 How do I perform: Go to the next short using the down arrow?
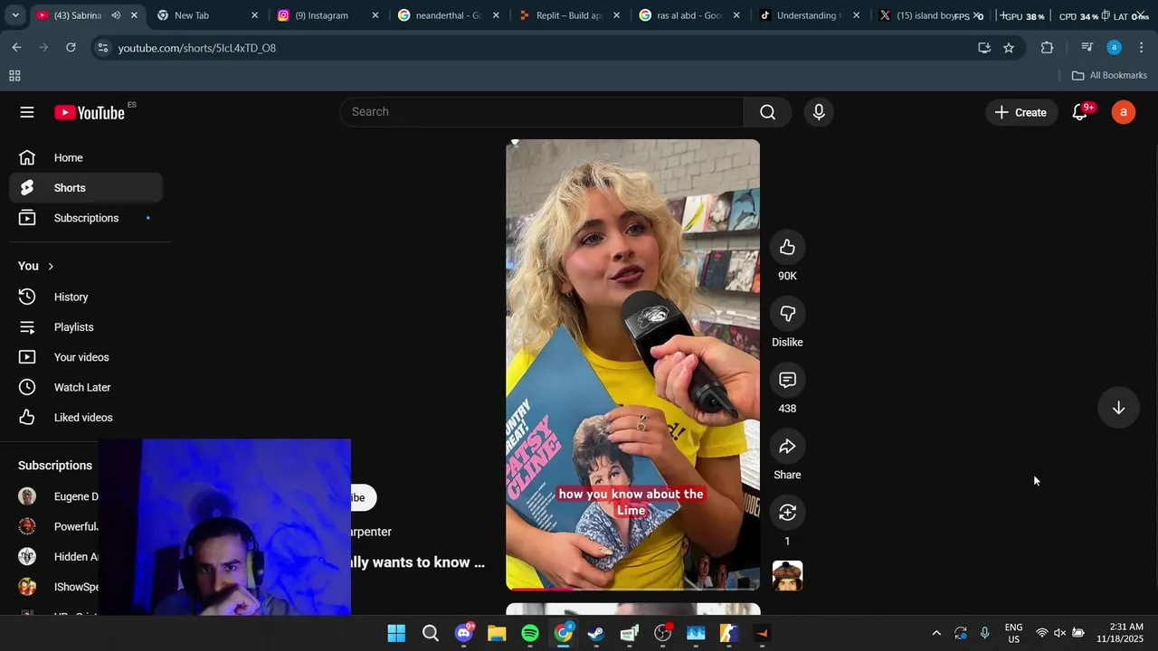coord(1118,408)
